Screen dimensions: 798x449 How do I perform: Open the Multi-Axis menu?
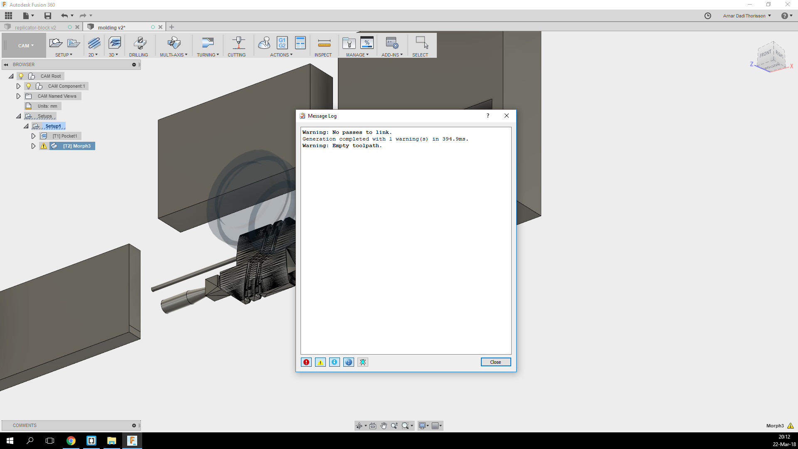pyautogui.click(x=174, y=54)
